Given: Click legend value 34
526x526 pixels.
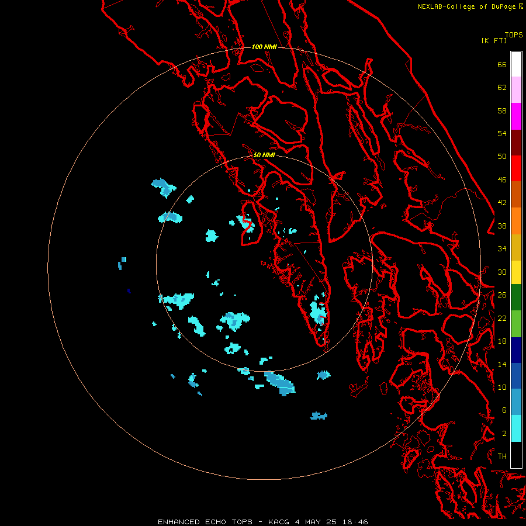Looking at the screenshot, I should pyautogui.click(x=502, y=249).
